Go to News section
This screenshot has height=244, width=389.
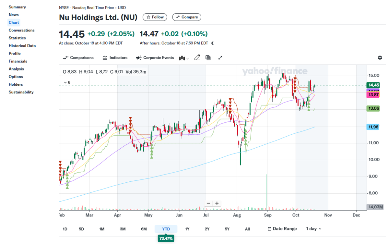pyautogui.click(x=14, y=15)
